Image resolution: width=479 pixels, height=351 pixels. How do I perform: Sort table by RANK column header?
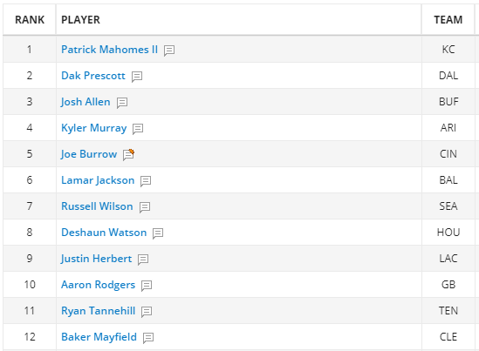tap(30, 20)
